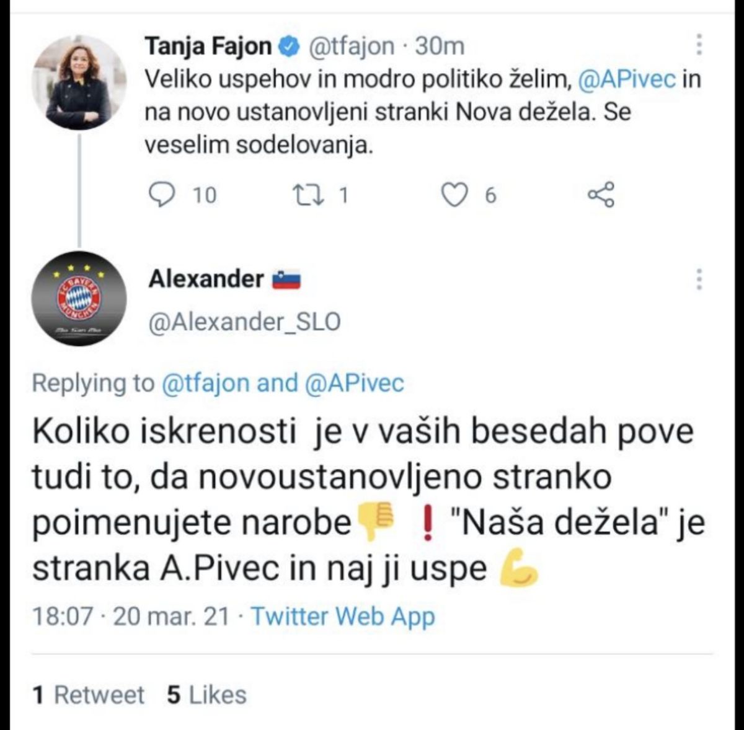Click the share icon on Tanja's tweet
Viewport: 744px width, 730px height.
[601, 195]
